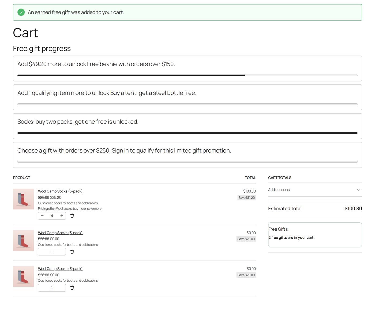The height and width of the screenshot is (318, 375).
Task: Open Wool Camp Socks link priced $25.20
Action: coord(60,191)
